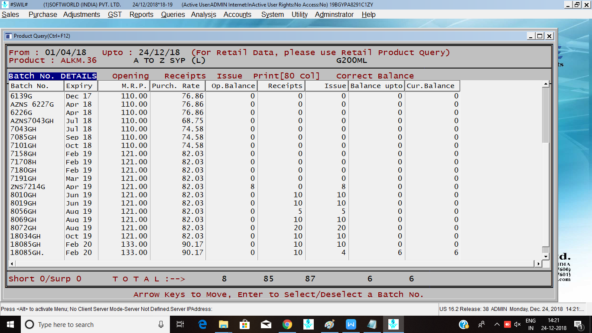Open File Explorer from the taskbar

click(224, 324)
